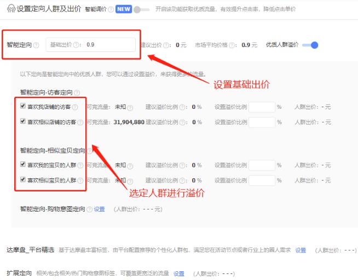This screenshot has width=358, height=280.
Task: Click 建议溢价比例 help icon in 喜欢我店铺的访客 row
Action: [182, 107]
